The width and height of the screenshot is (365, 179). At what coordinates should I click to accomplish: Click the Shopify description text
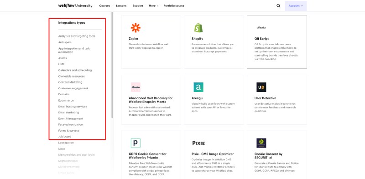click(213, 48)
